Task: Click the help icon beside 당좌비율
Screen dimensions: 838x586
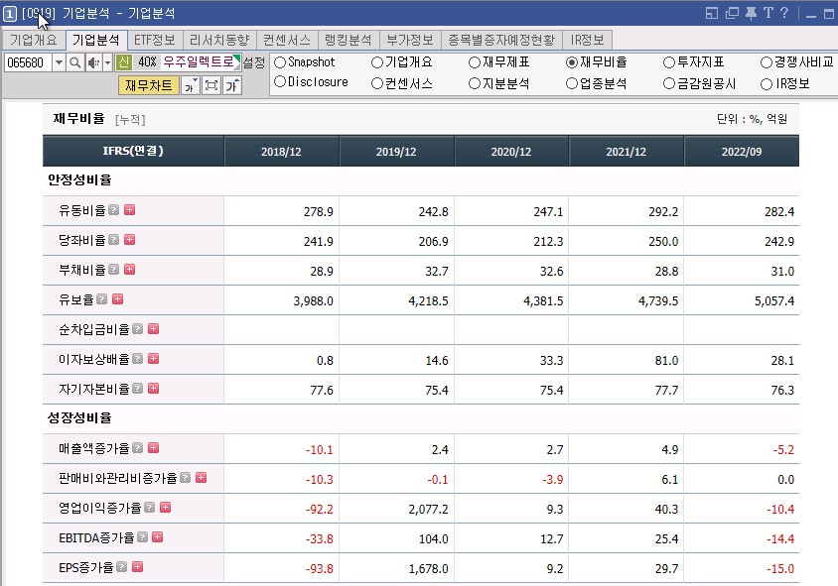Action: click(113, 240)
